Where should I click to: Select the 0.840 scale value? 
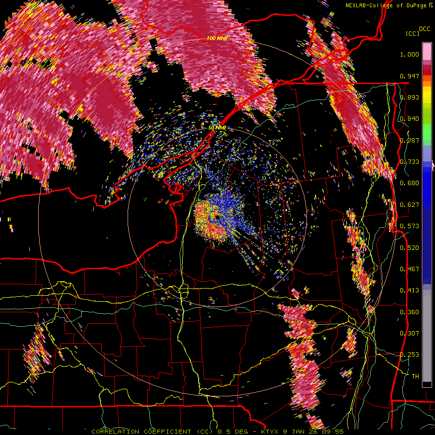click(409, 119)
